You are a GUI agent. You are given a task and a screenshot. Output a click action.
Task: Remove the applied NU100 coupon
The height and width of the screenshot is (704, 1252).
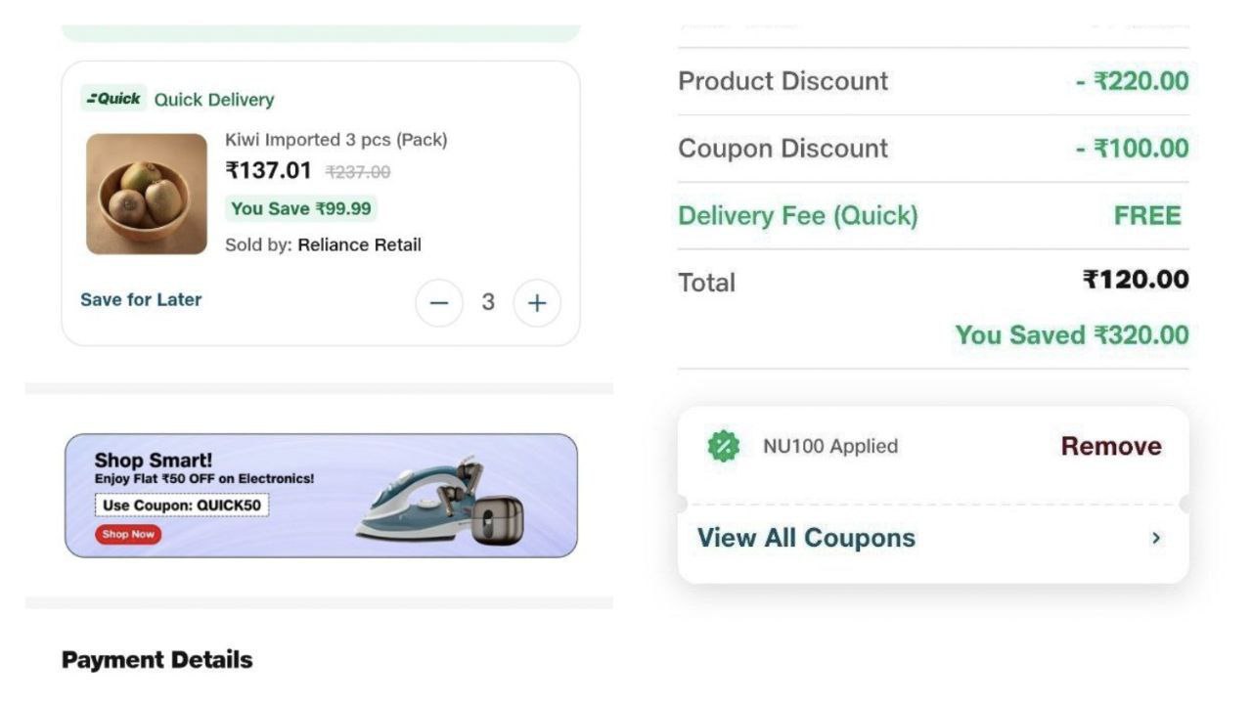[1111, 447]
